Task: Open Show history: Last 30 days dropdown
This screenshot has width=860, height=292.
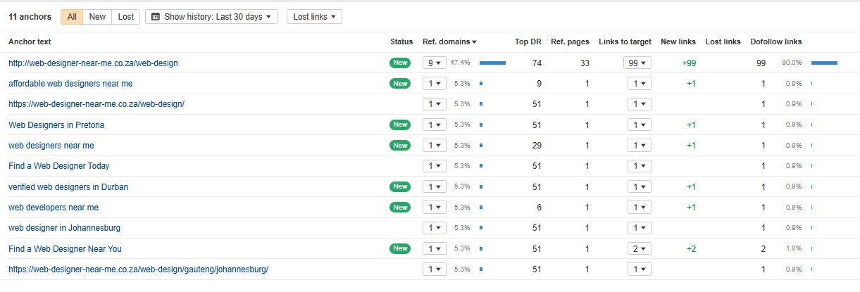Action: click(x=211, y=17)
